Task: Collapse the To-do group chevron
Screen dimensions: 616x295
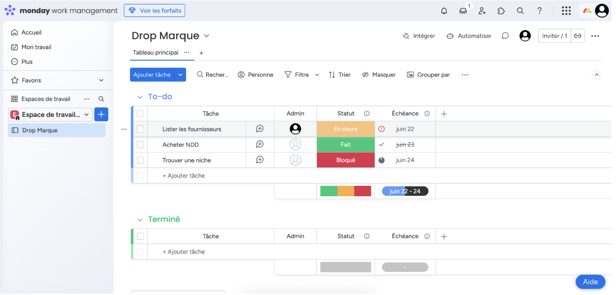Action: (x=140, y=97)
